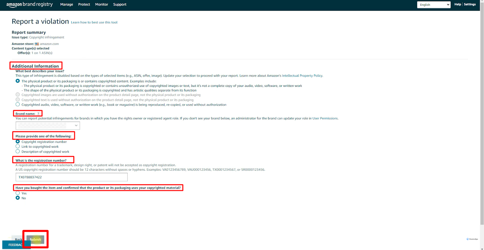Viewport: 484px width, 250px height.
Task: Click Help in the top bar
Action: tap(458, 4)
